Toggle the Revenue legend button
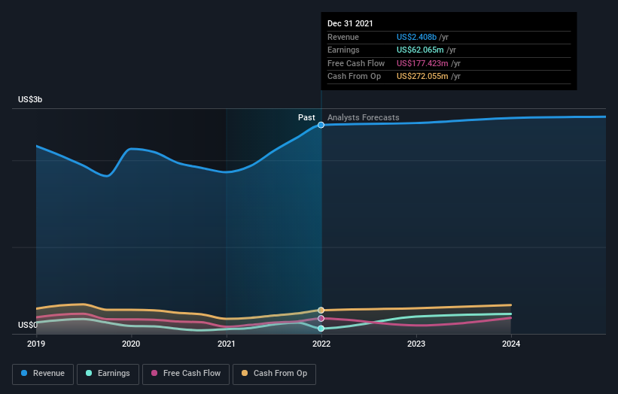Screen dimensions: 618x394 pyautogui.click(x=43, y=374)
